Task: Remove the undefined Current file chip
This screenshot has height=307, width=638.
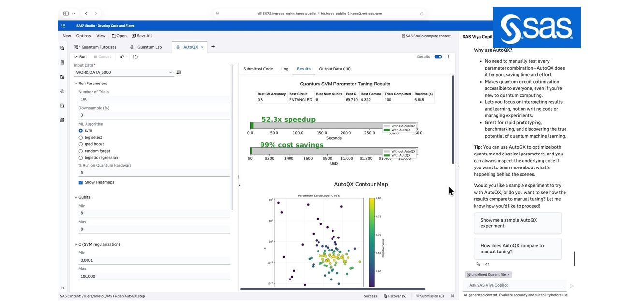Action: [508, 275]
